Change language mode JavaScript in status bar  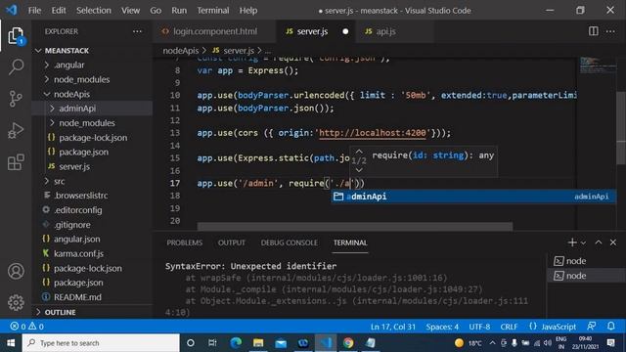pos(559,327)
